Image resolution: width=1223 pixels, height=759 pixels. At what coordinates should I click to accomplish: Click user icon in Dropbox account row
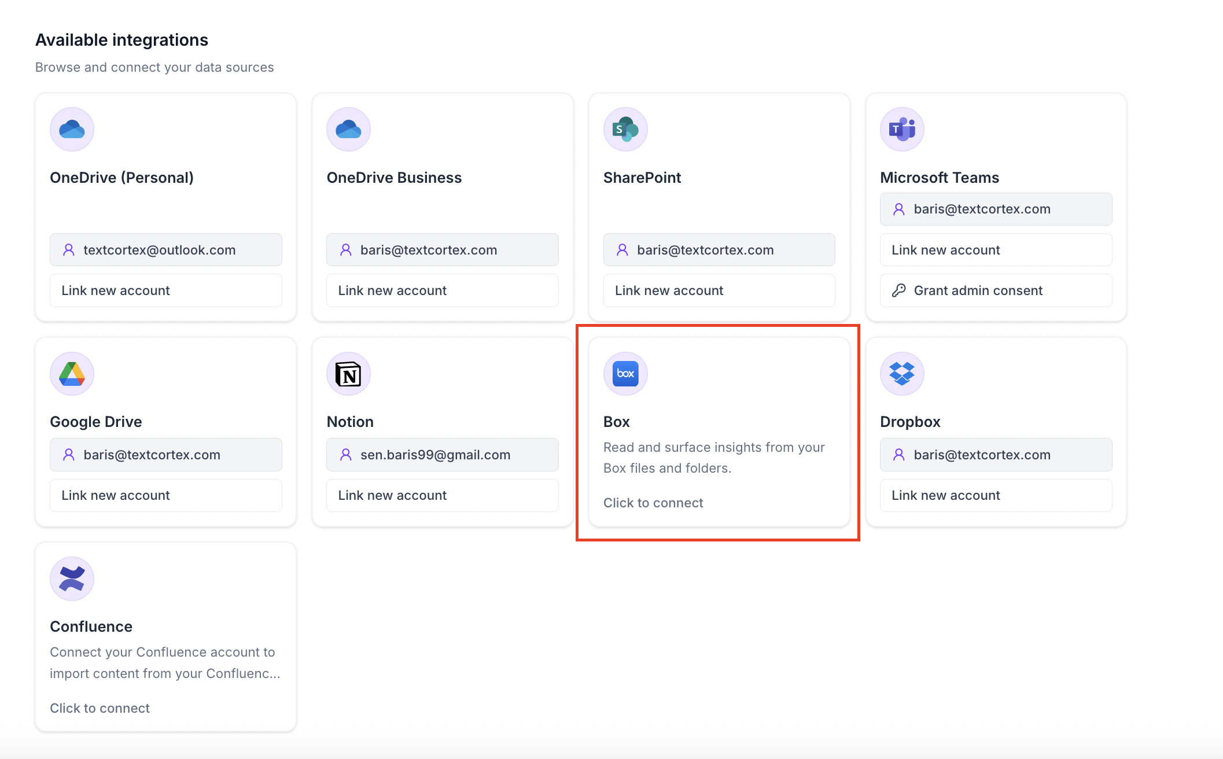[x=899, y=455]
